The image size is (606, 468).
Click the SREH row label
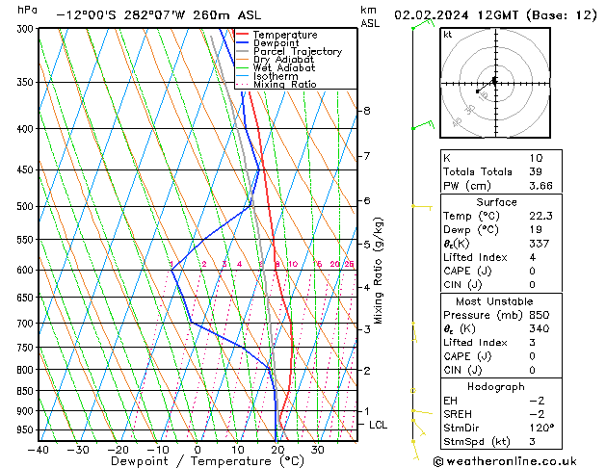458,414
